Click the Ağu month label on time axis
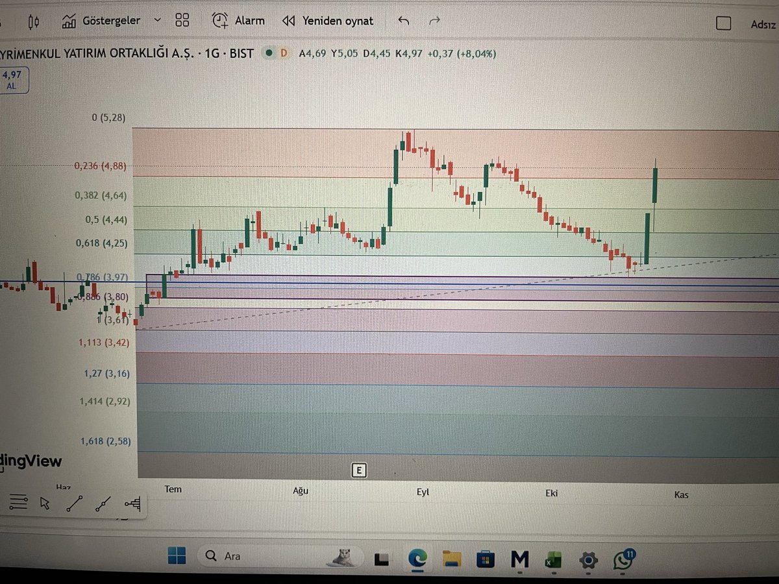 301,491
